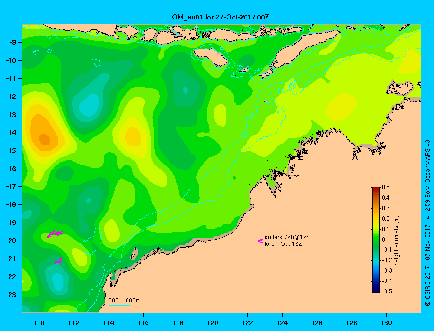Click the colorbar value -0.3
This screenshot has height=331, width=434.
[x=386, y=271]
